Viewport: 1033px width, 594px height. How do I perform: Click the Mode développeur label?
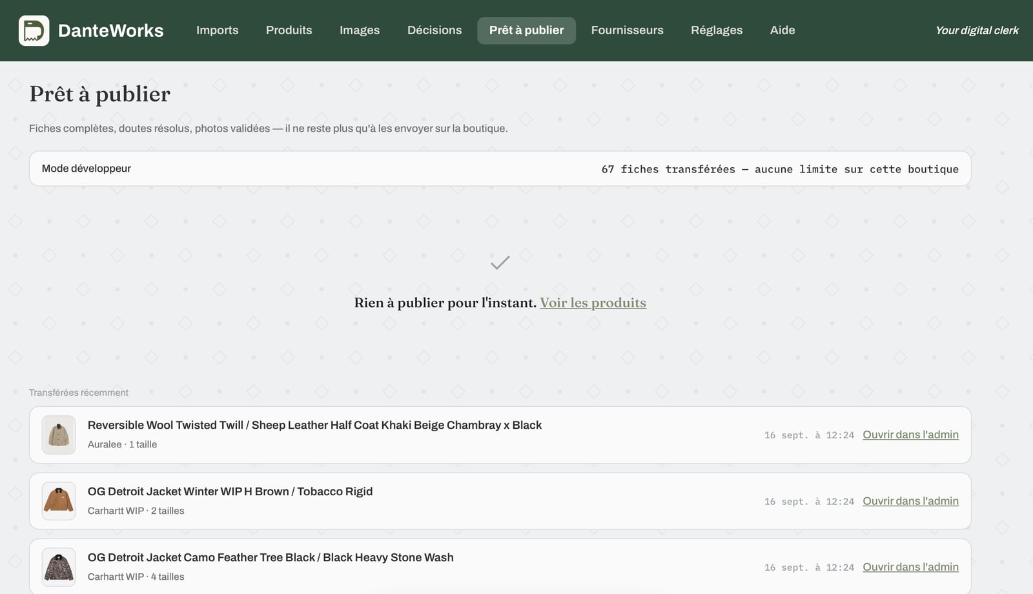coord(87,169)
